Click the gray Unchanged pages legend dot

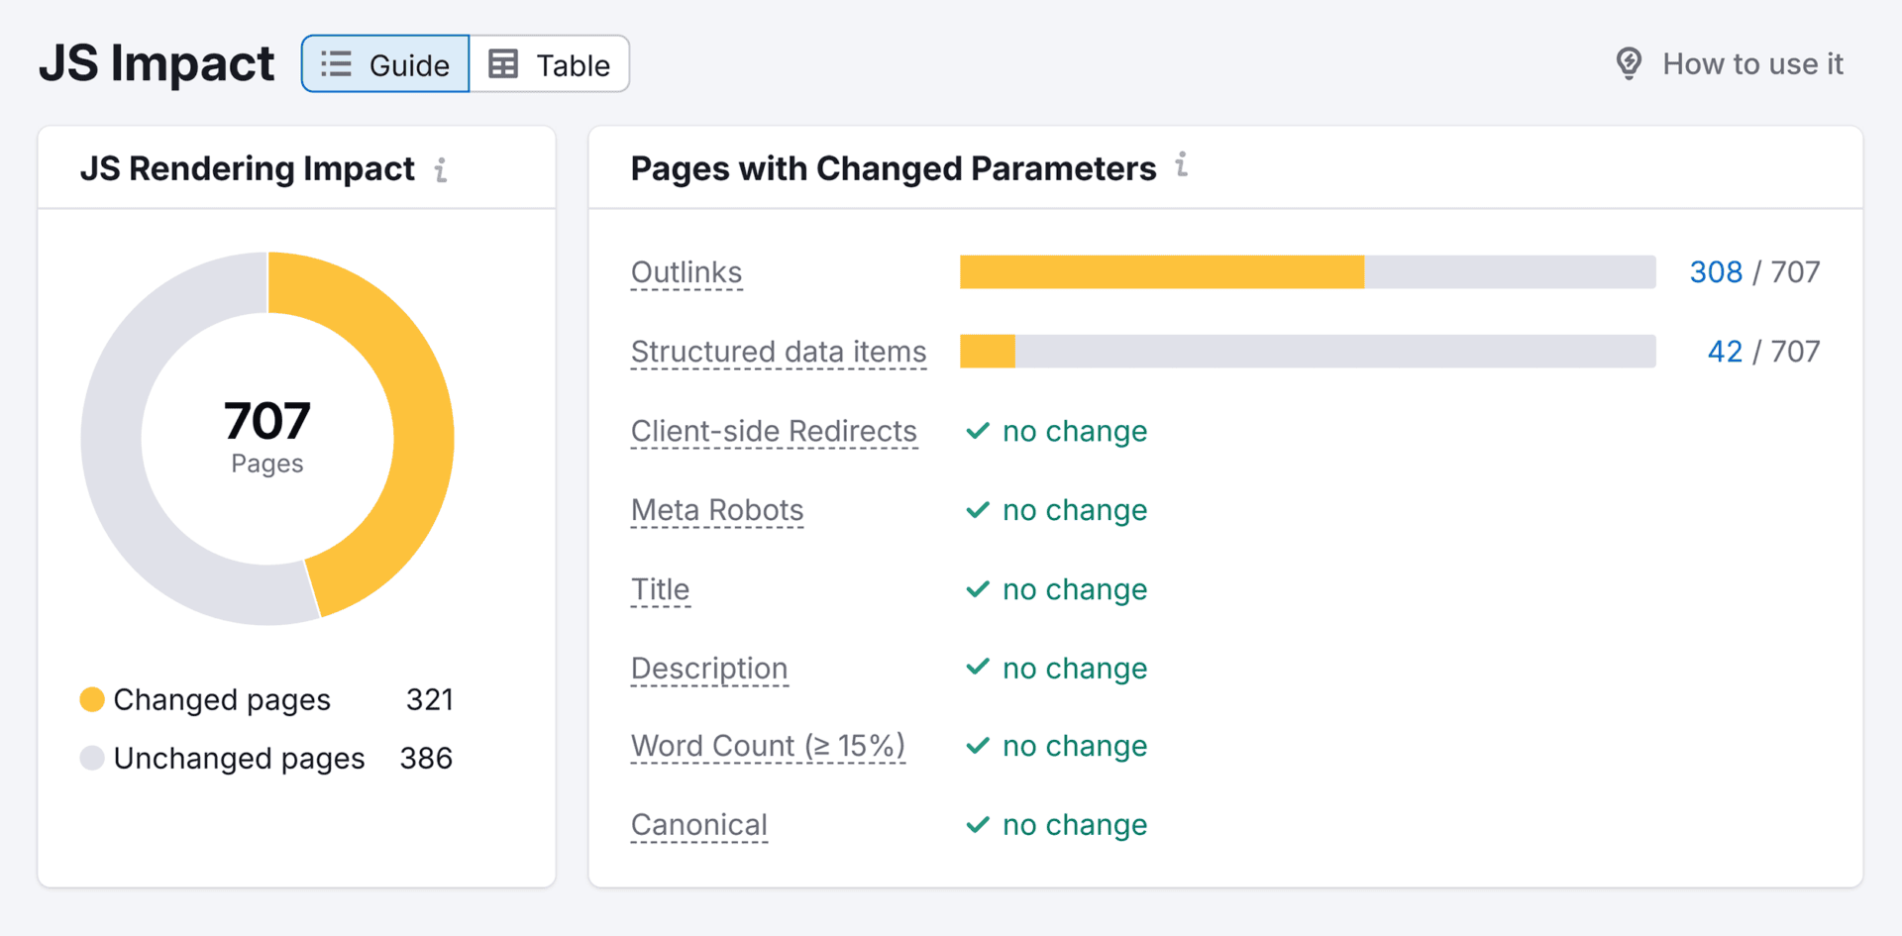(x=92, y=758)
